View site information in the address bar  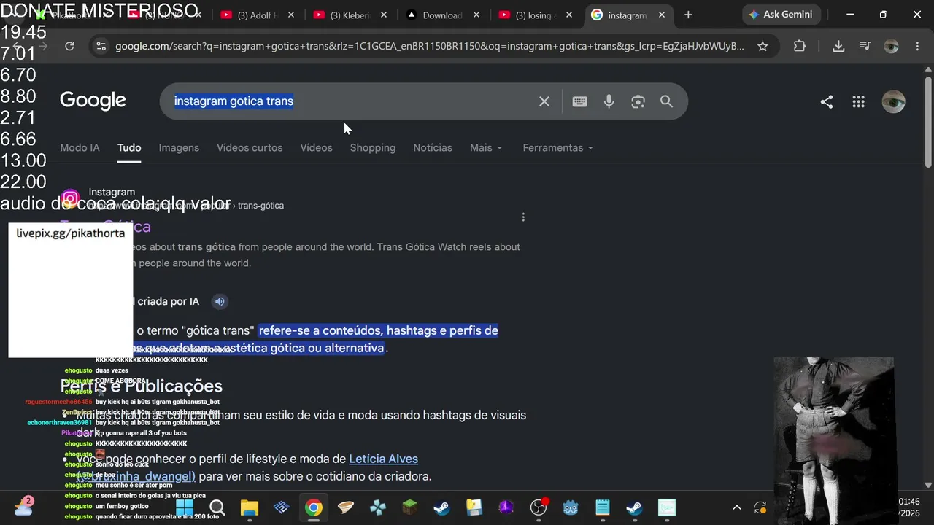(x=101, y=46)
